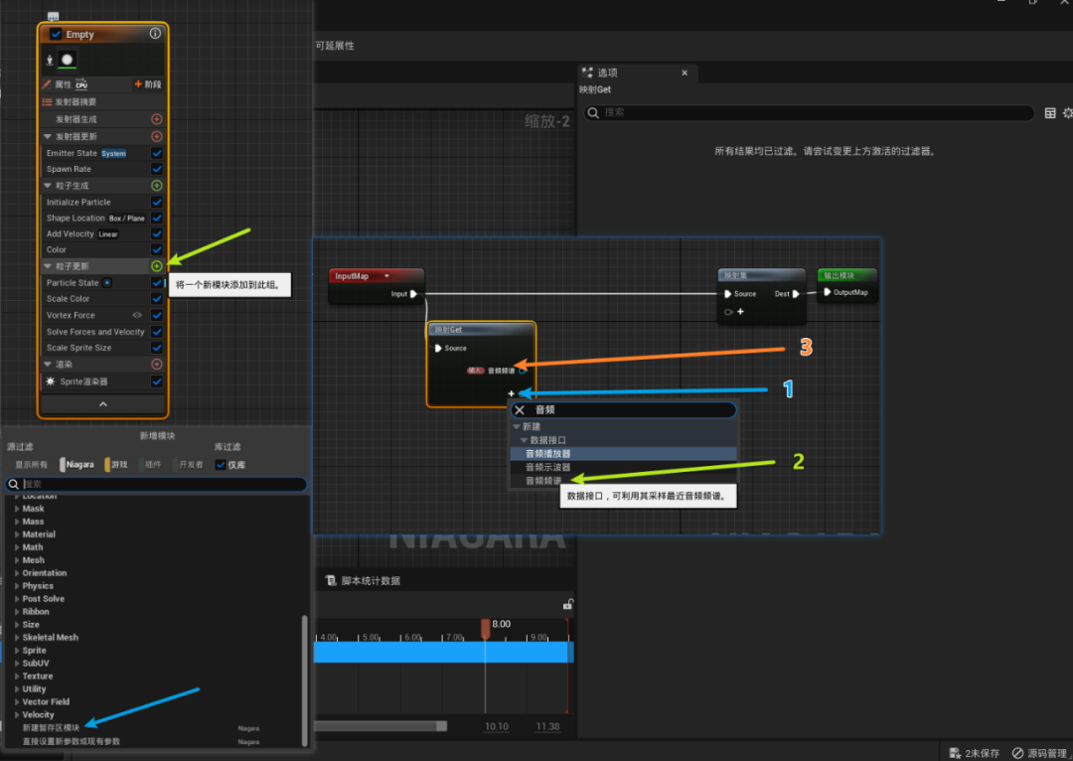Expand the Velocity category
The image size is (1073, 761).
coord(17,714)
